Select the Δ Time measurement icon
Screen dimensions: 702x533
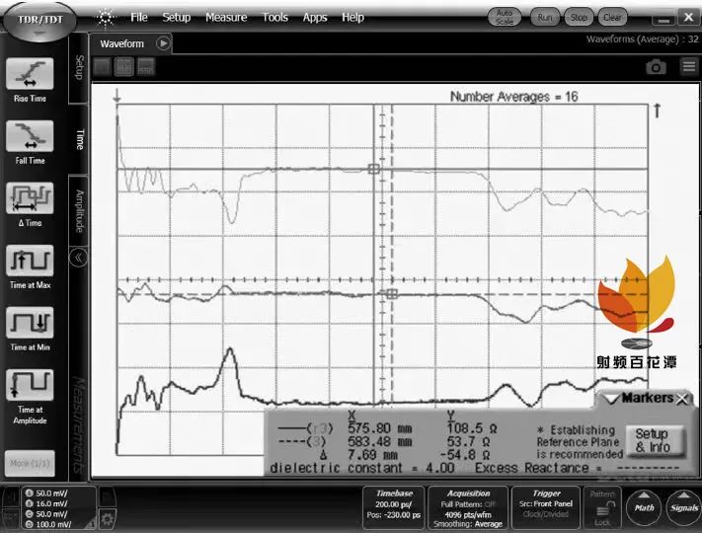pos(30,198)
